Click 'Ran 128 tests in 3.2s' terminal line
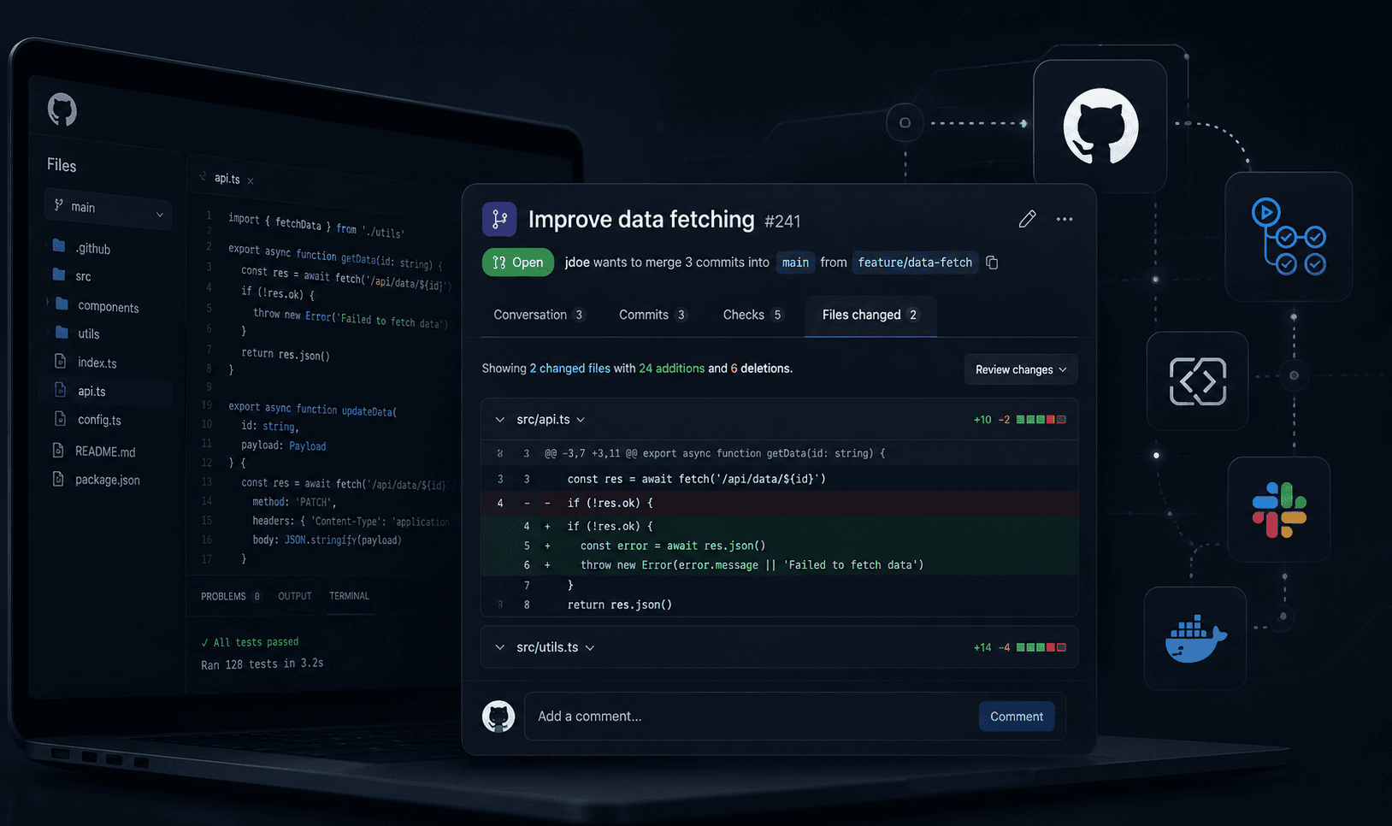Image resolution: width=1392 pixels, height=826 pixels. 262,664
